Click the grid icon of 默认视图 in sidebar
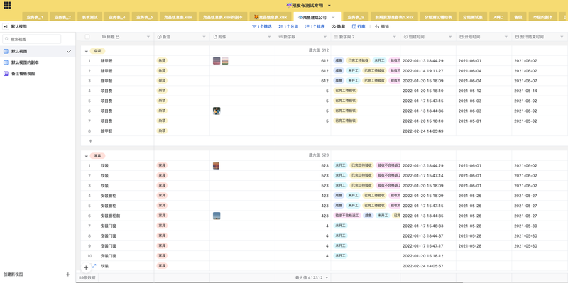 pos(6,51)
